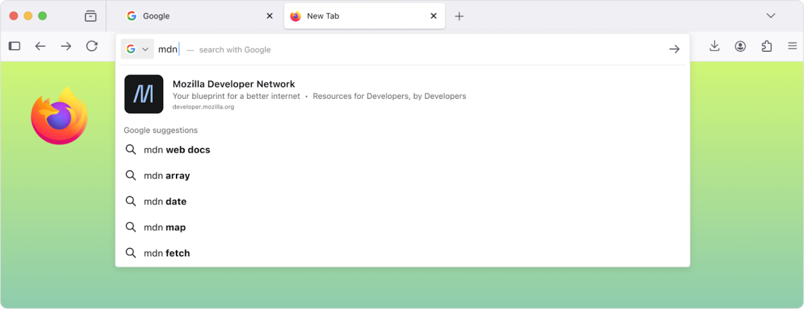
Task: Open the Downloads panel
Action: tap(714, 46)
